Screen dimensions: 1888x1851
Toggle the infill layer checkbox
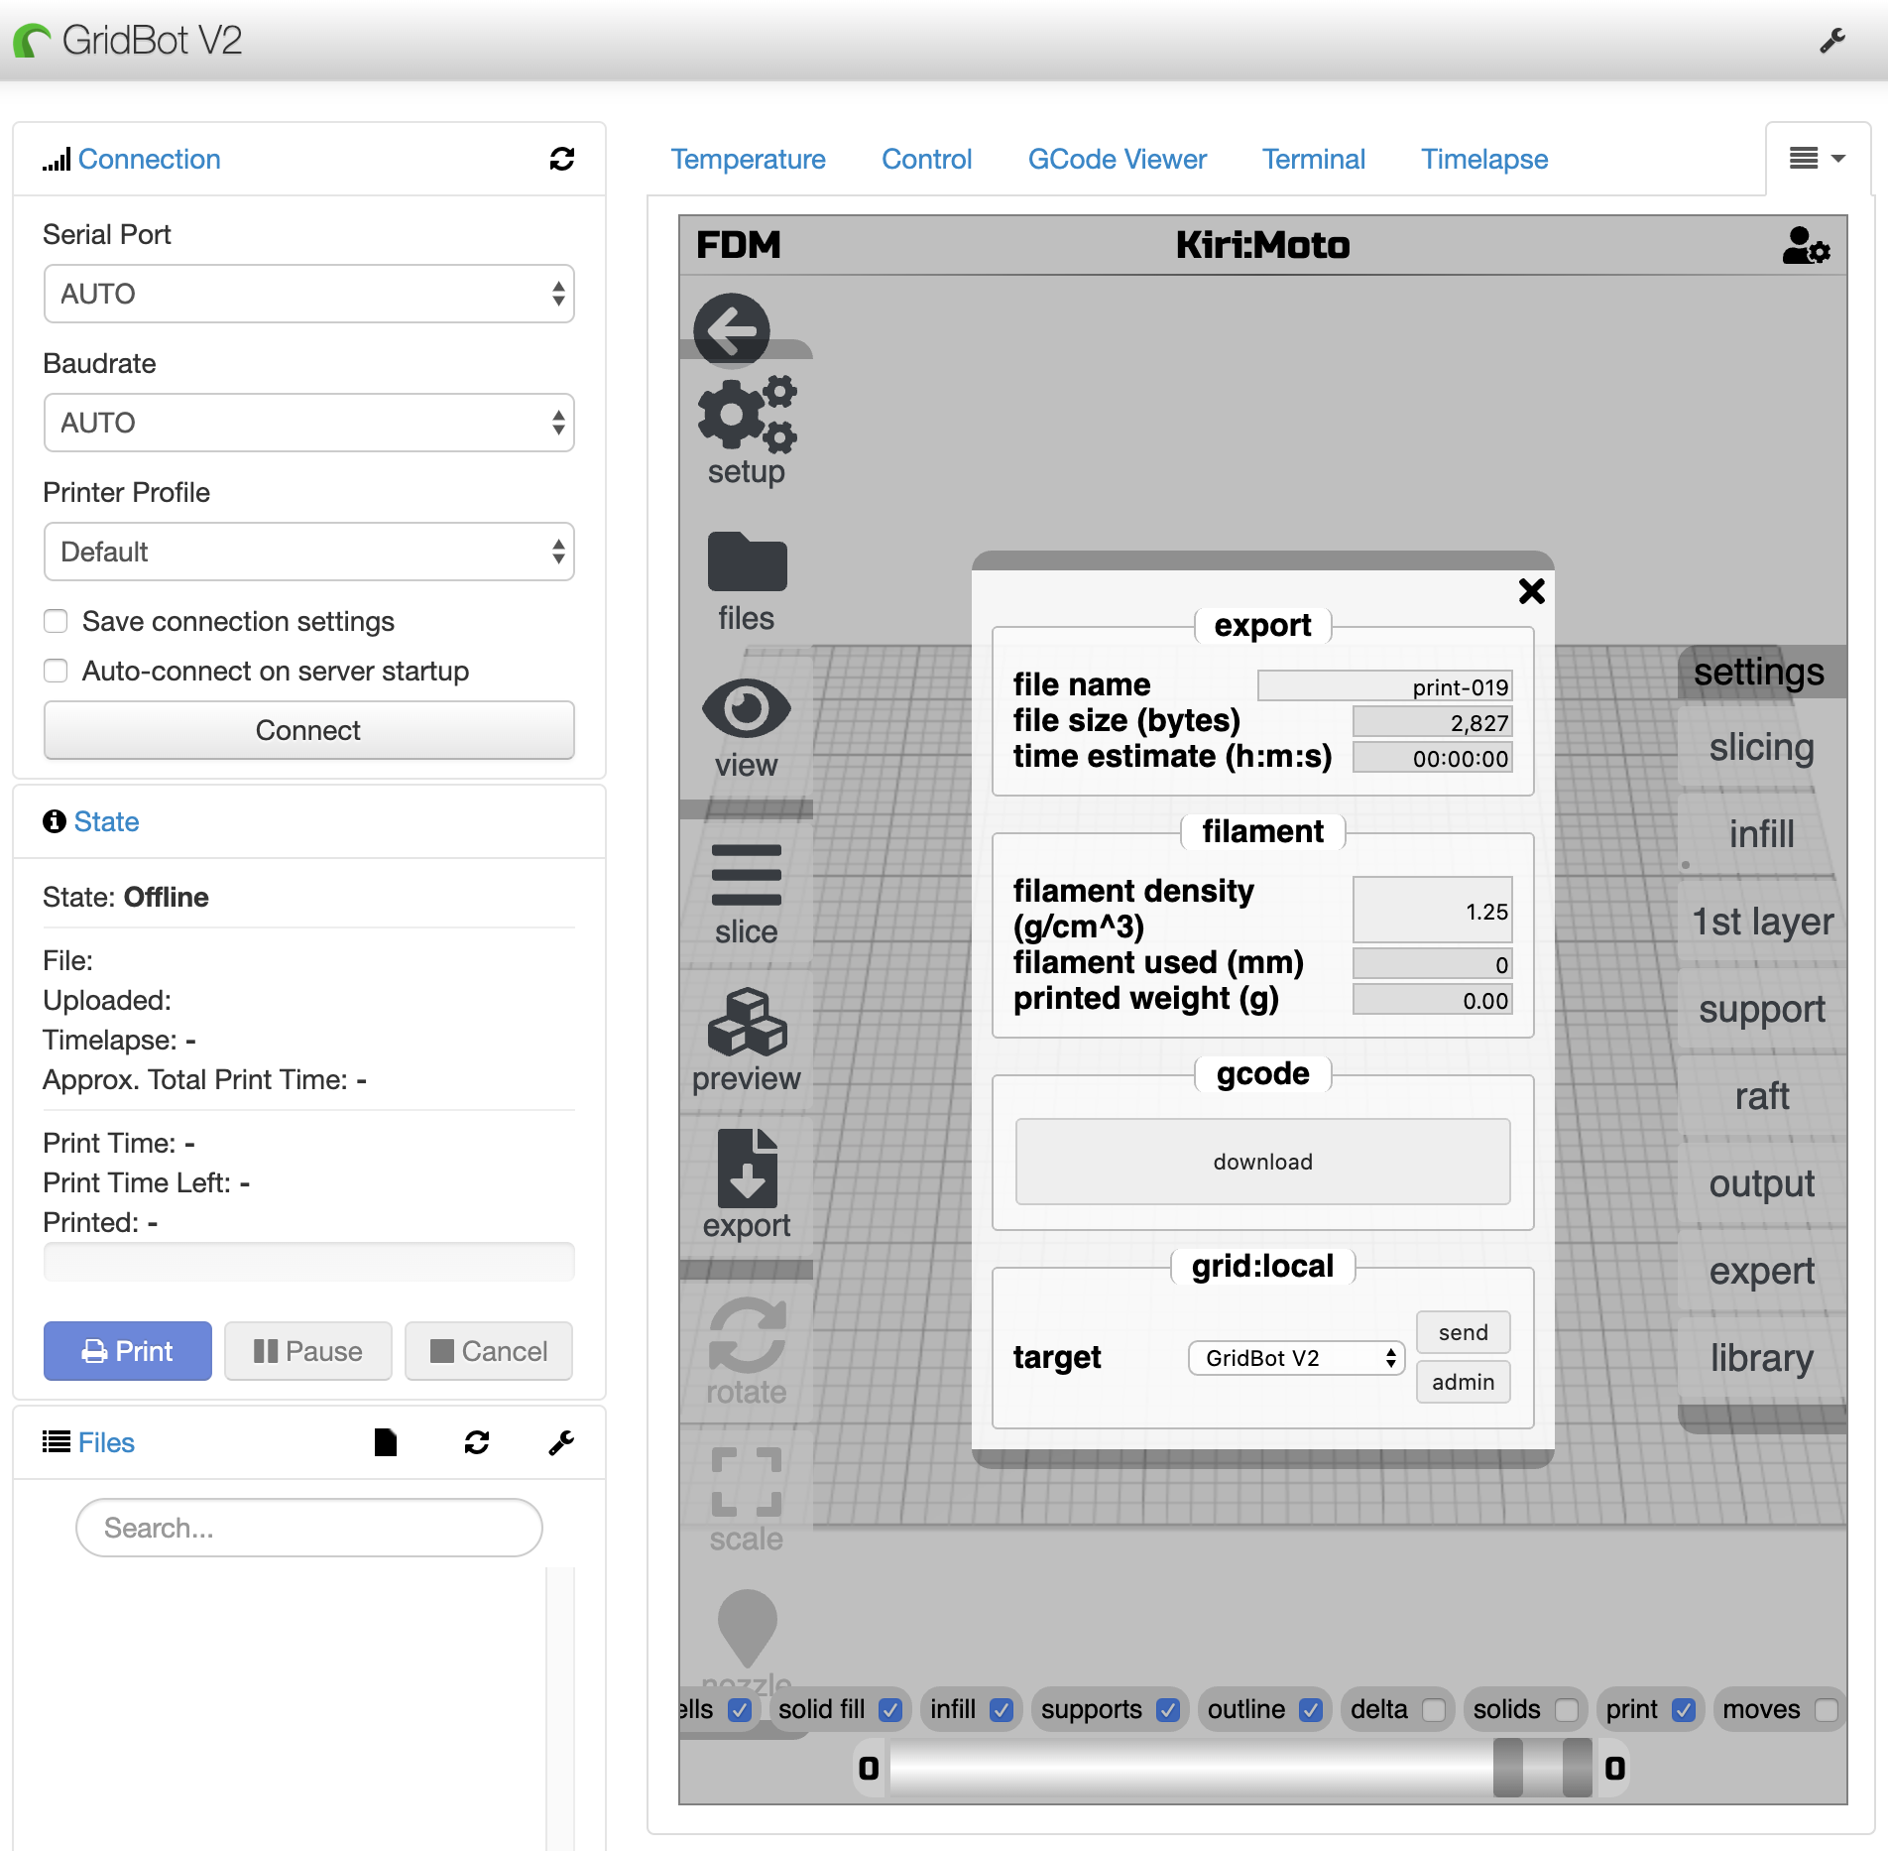[x=1002, y=1710]
